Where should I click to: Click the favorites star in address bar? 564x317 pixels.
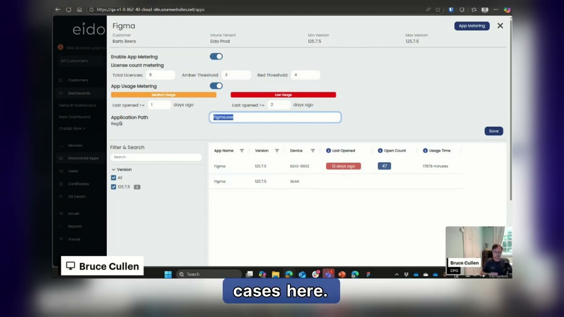(x=438, y=9)
